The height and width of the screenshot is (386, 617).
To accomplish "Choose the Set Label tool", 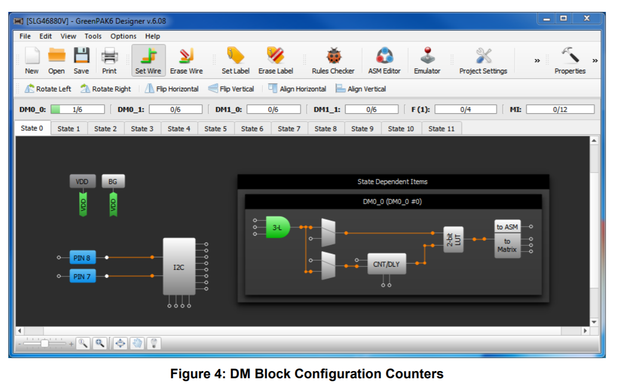I will coord(235,60).
